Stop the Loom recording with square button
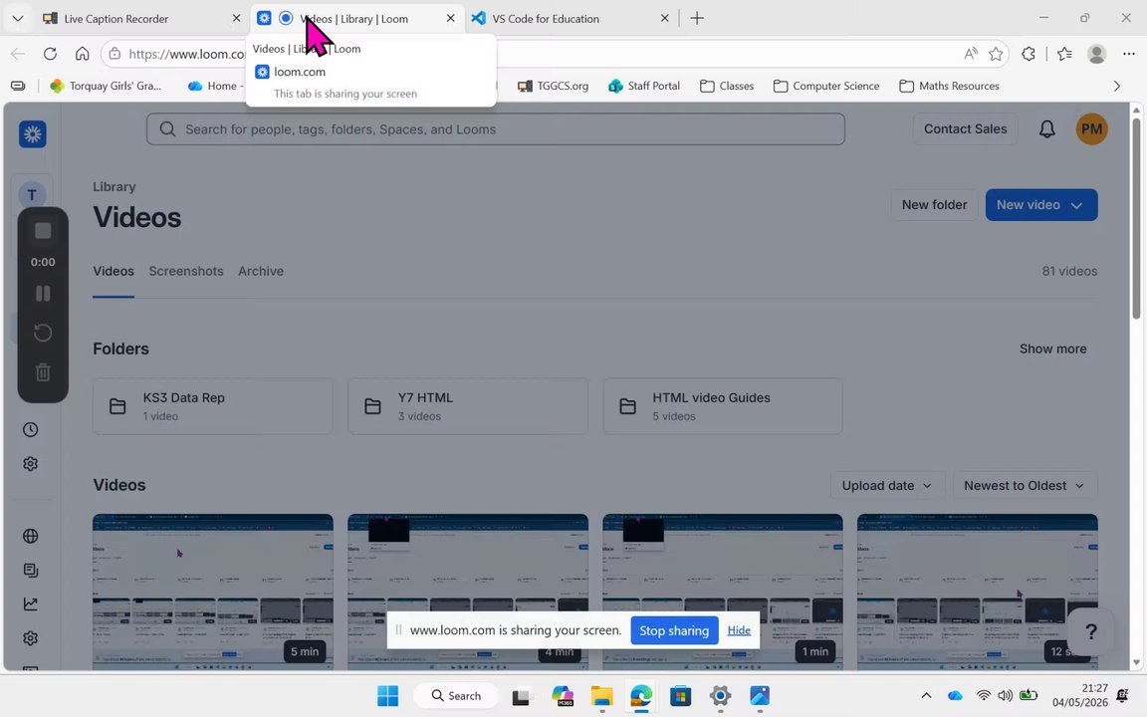1147x717 pixels. click(x=43, y=231)
